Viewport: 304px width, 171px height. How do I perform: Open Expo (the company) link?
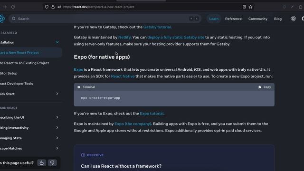[x=133, y=123]
